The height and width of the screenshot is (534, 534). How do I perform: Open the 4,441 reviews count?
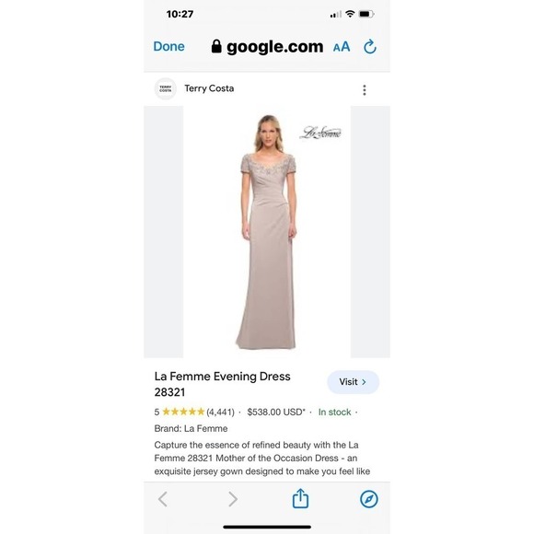click(x=220, y=412)
